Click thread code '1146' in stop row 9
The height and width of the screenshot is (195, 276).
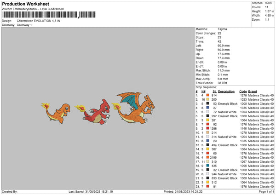coord(243,128)
